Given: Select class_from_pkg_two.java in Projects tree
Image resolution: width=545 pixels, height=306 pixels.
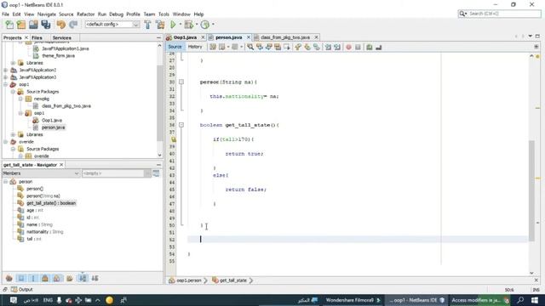Looking at the screenshot, I should point(66,105).
